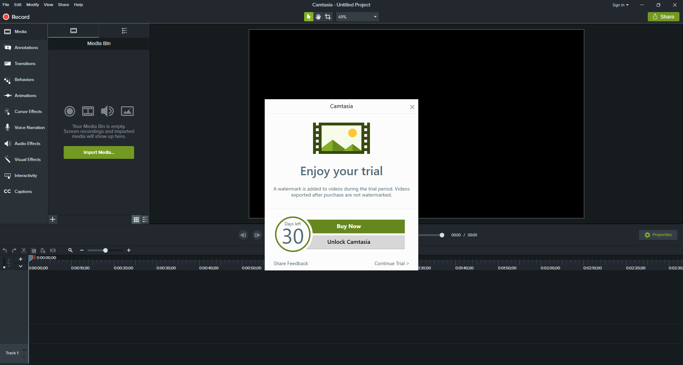The image size is (683, 365).
Task: Switch to the Library tab beside Media Bin
Action: (x=124, y=31)
